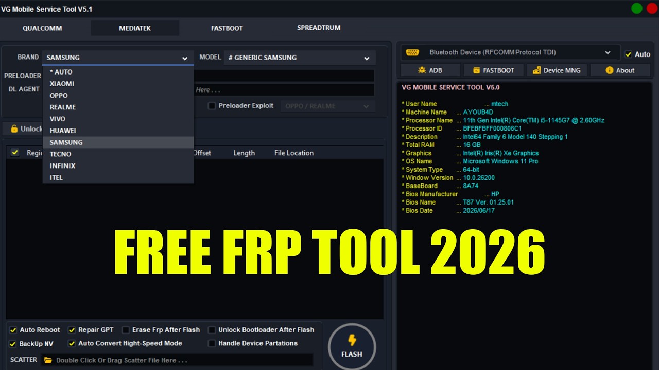Open the OPPO / REALME exploit dropdown
This screenshot has height=370, width=659.
[x=327, y=106]
